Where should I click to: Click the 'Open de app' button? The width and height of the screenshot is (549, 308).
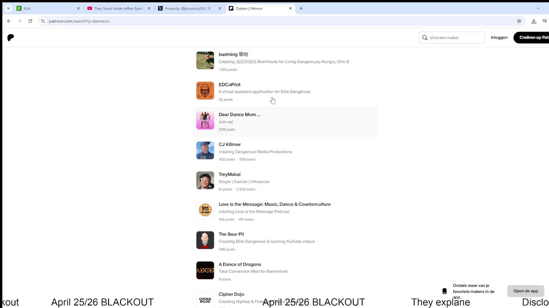click(525, 291)
